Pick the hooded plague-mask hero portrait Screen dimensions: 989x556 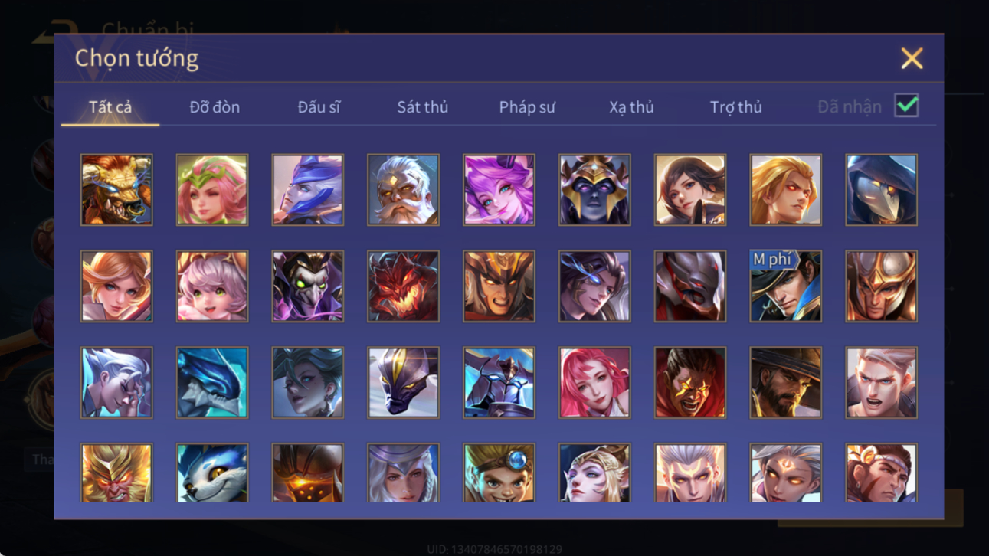coord(881,190)
